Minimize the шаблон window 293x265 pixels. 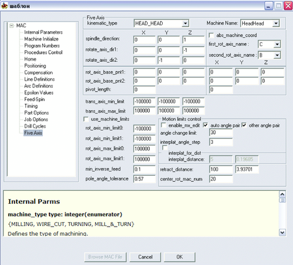[269, 6]
